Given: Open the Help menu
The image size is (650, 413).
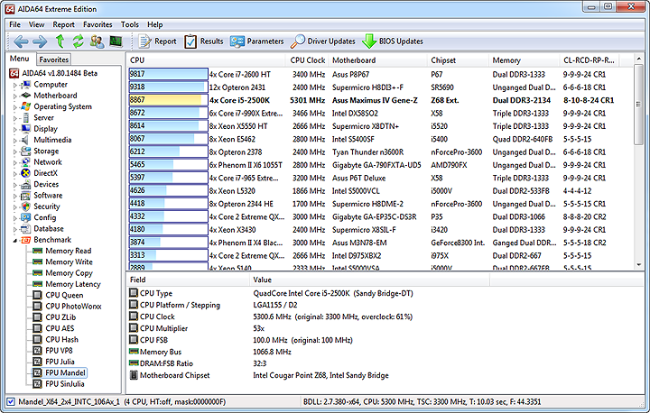Looking at the screenshot, I should (155, 24).
